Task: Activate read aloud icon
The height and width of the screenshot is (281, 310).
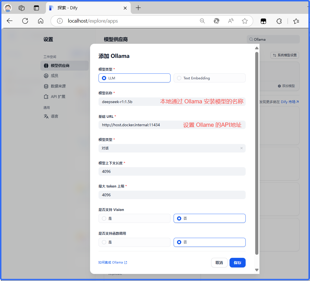Action: click(231, 21)
